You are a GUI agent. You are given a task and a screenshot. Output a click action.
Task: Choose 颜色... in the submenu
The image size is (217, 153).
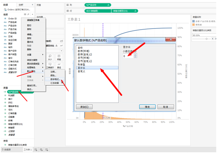(x=53, y=75)
